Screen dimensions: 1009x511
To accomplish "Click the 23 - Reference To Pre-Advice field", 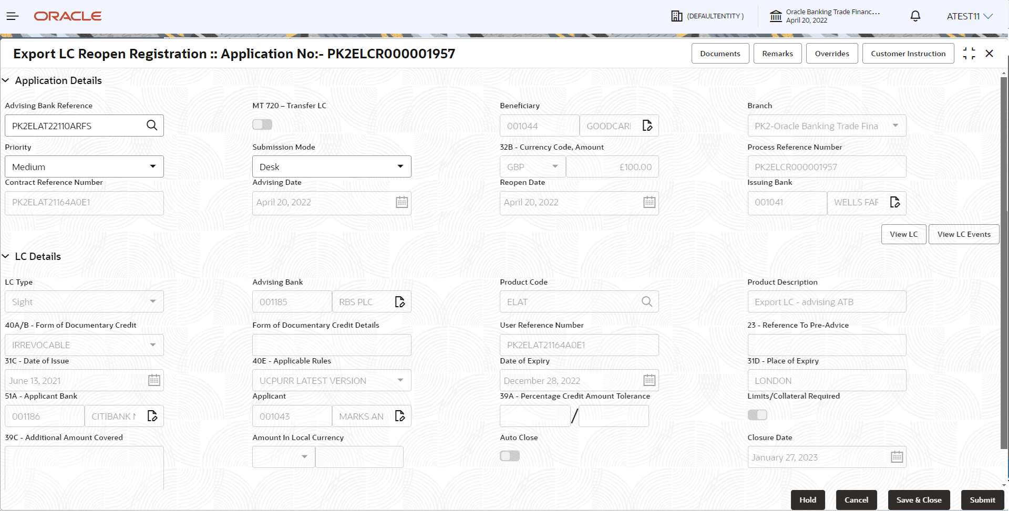I will click(x=826, y=345).
